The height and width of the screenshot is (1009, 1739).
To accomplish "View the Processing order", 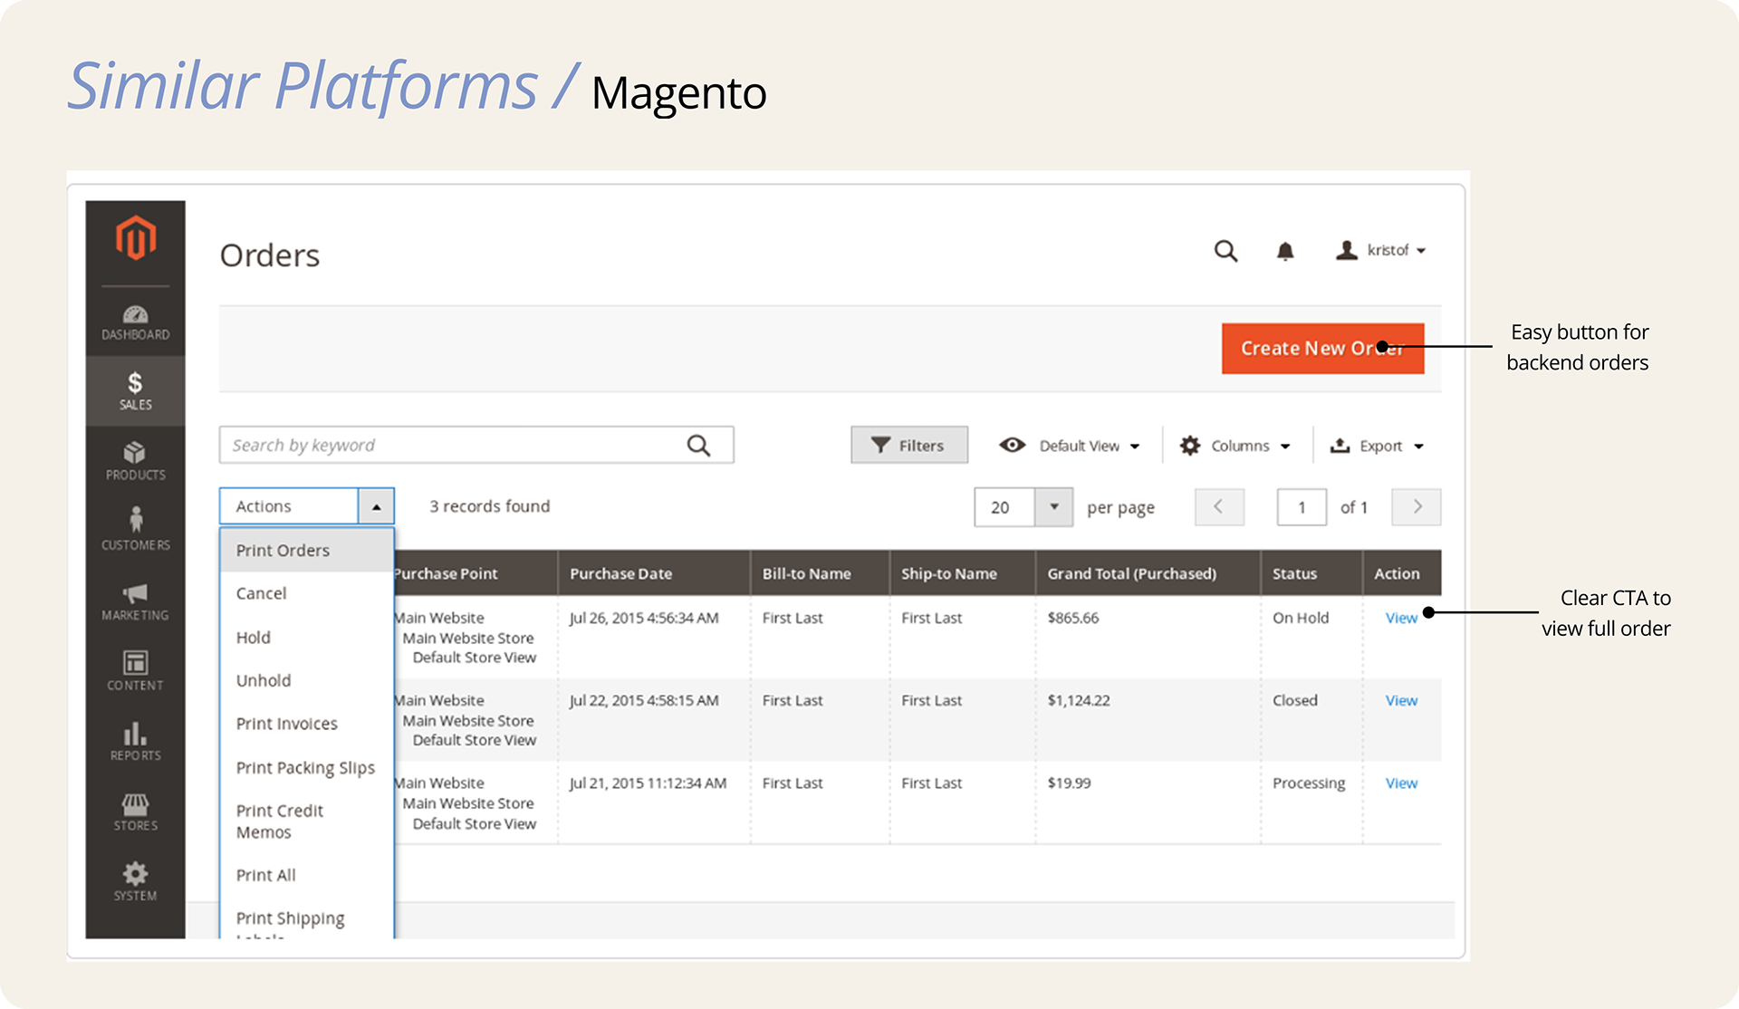I will 1401,783.
